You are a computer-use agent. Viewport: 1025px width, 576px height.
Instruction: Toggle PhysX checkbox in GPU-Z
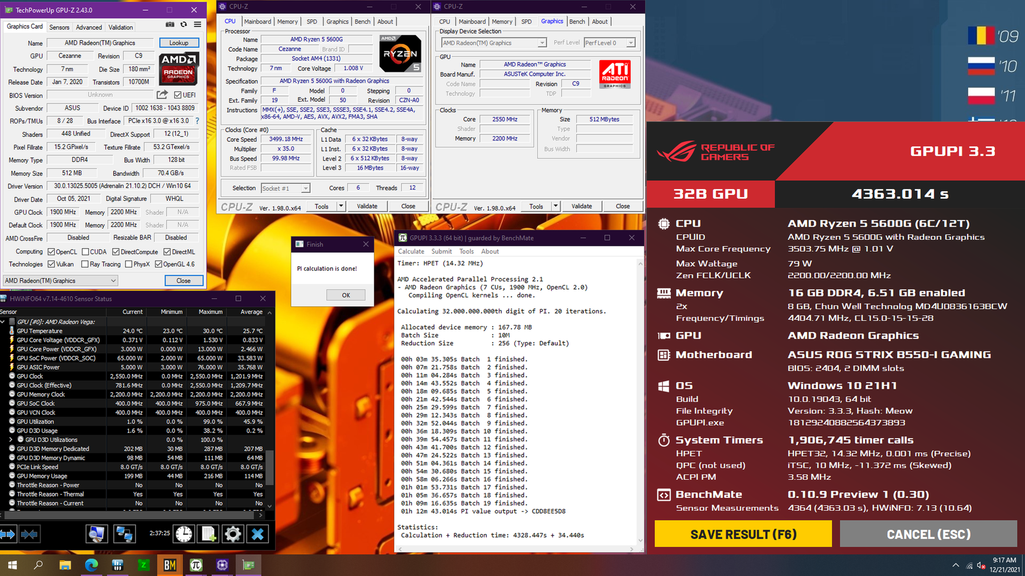click(129, 264)
